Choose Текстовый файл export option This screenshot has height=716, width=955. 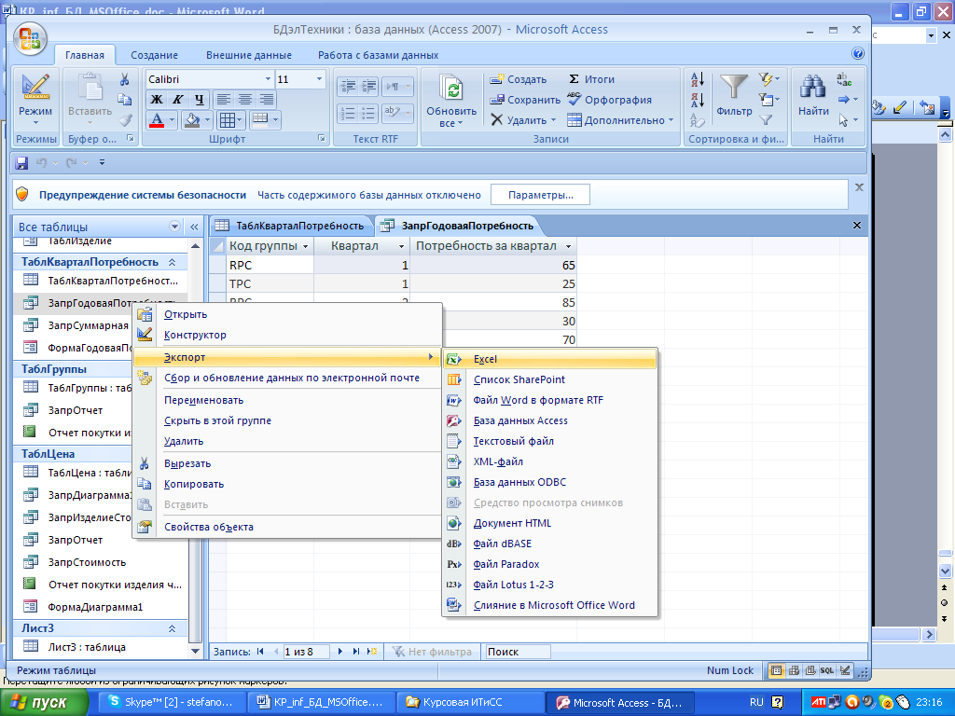(x=514, y=441)
